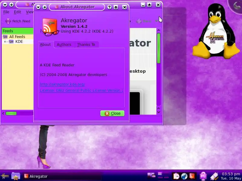View the GNU General Public License link
The image size is (242, 181).
point(81,90)
